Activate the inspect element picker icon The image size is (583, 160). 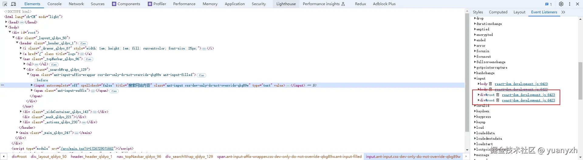click(5, 4)
